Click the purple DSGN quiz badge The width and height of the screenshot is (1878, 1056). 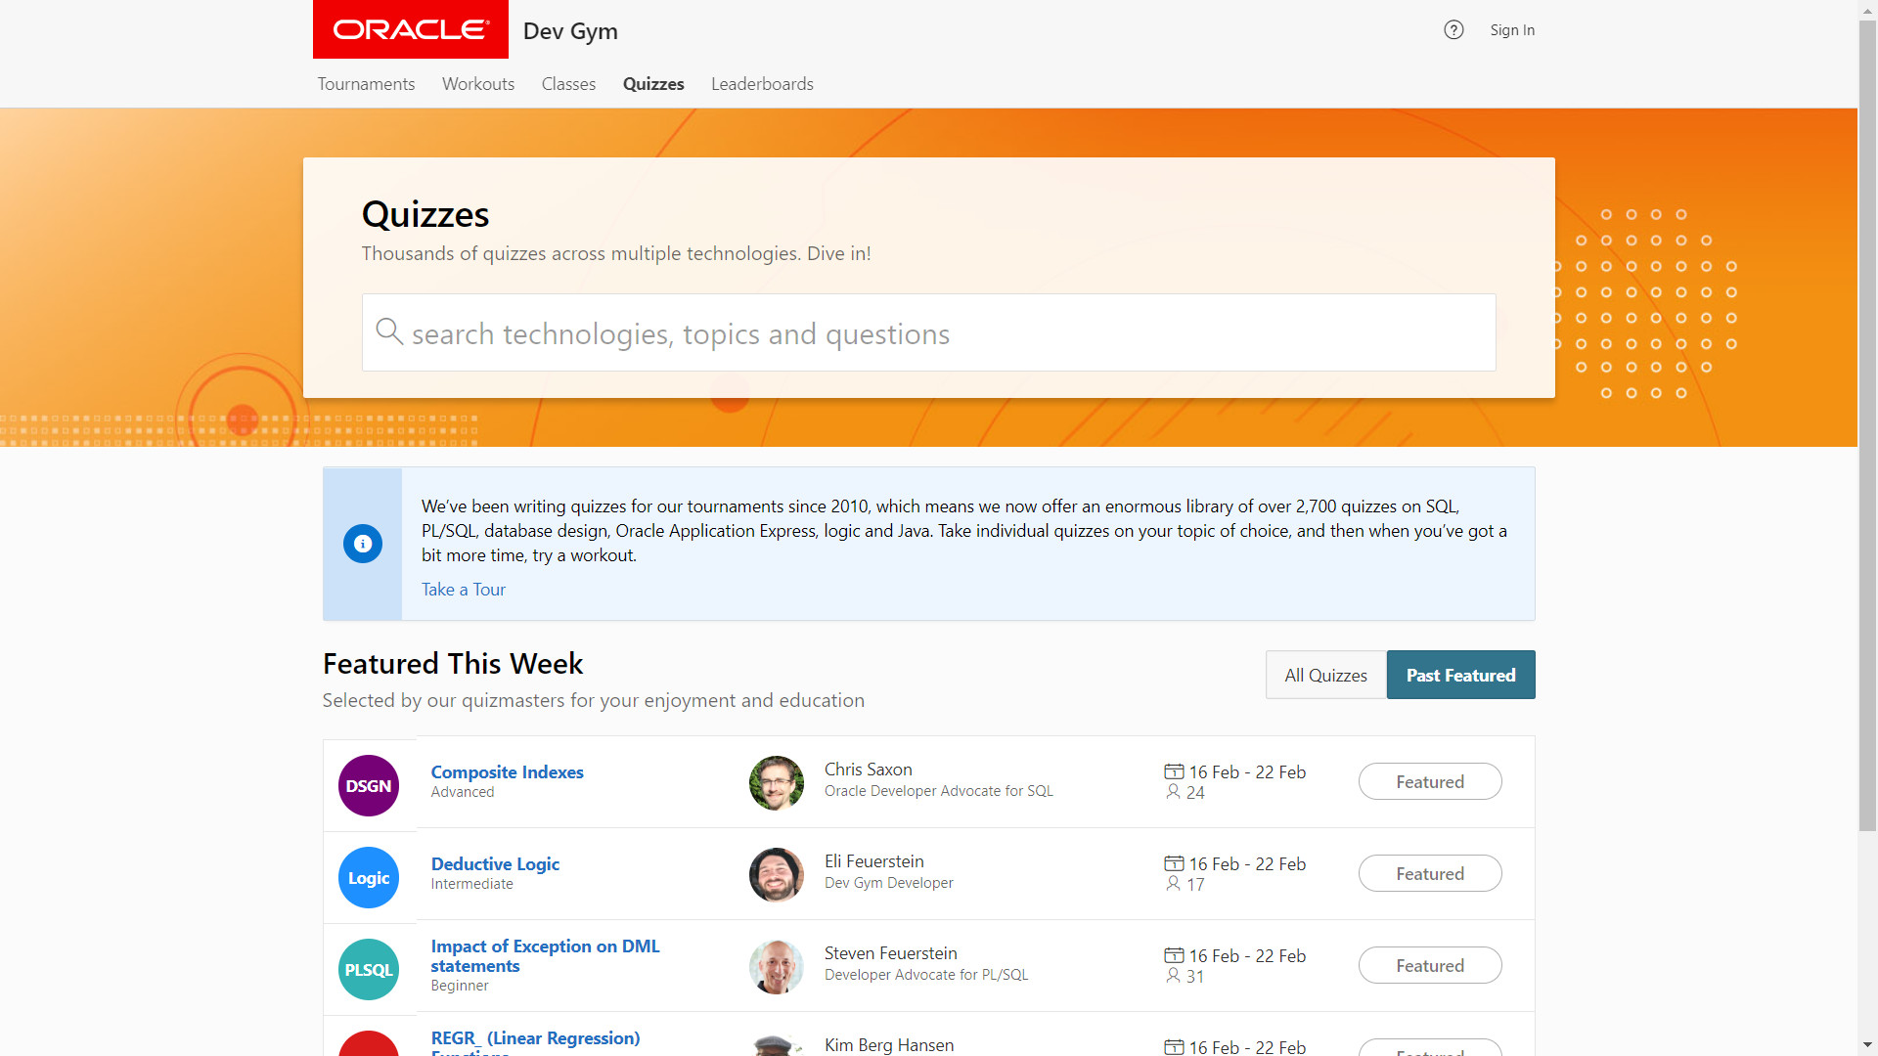(369, 785)
